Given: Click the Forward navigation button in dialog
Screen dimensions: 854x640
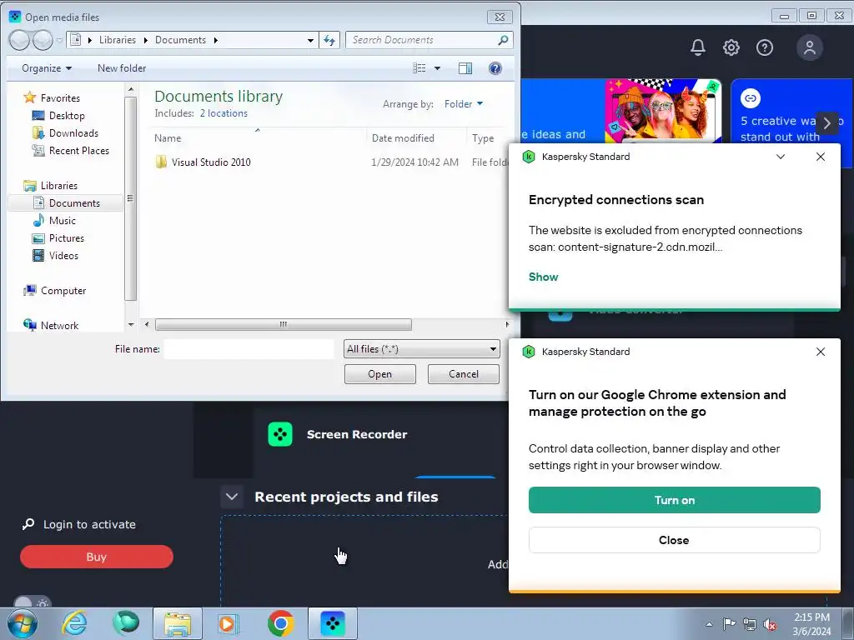Looking at the screenshot, I should [x=43, y=40].
